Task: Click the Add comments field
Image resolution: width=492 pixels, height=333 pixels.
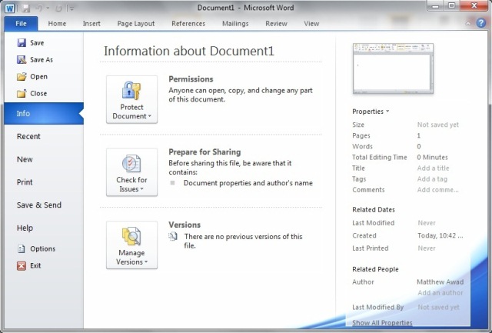Action: click(437, 189)
